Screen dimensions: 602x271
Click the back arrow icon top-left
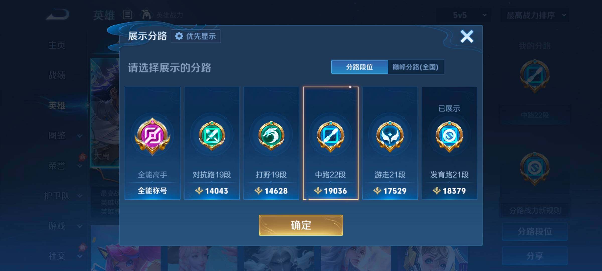(x=57, y=14)
